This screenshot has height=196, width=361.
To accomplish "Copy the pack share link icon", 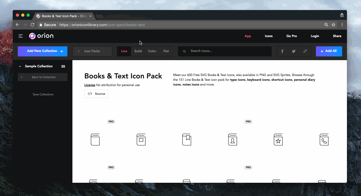I will (305, 51).
